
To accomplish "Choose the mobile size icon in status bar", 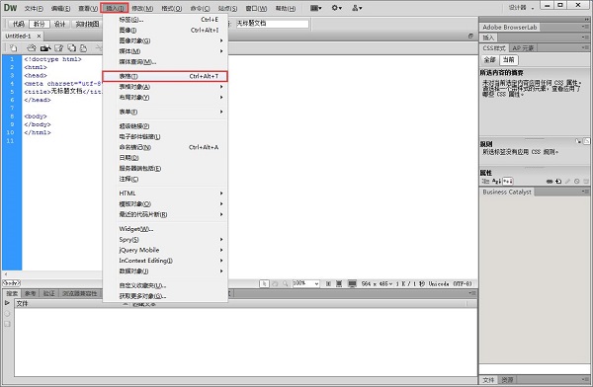I will 328,283.
